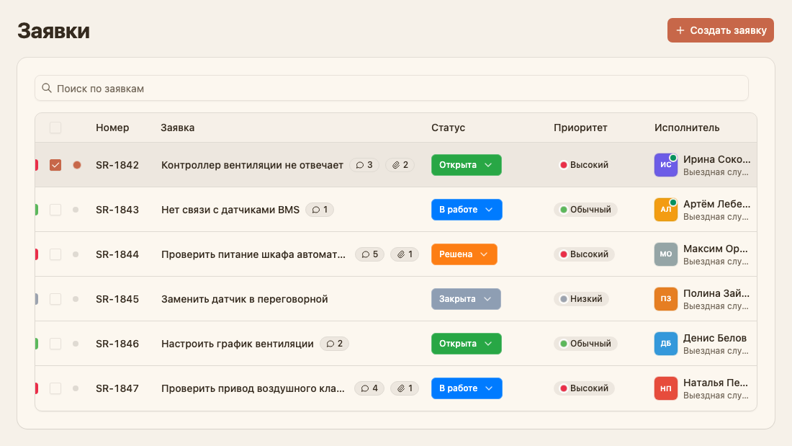Open comments badge on SR-1847
Image resolution: width=792 pixels, height=446 pixels.
[369, 388]
